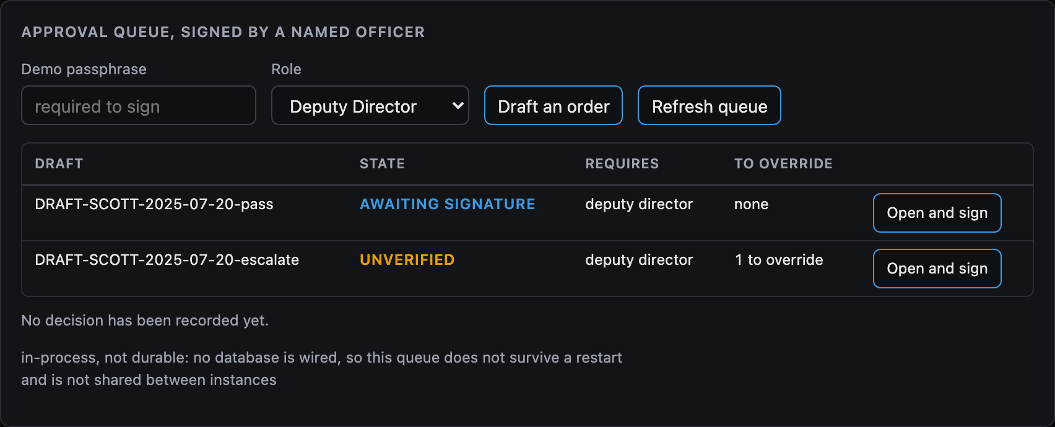
Task: Select the DRAFT-SCOTT-2025-07-20-pass draft name
Action: 154,204
